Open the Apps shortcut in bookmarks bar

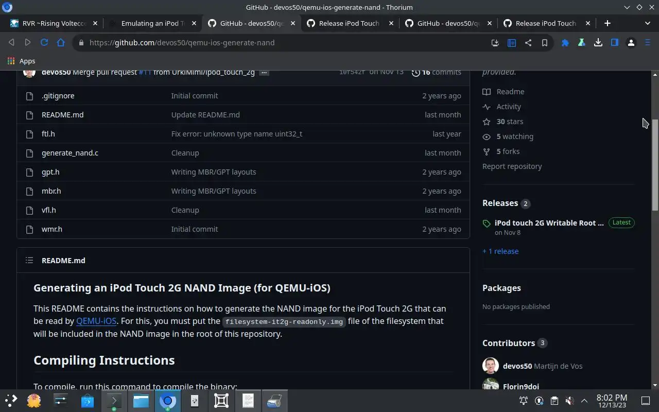click(x=21, y=61)
